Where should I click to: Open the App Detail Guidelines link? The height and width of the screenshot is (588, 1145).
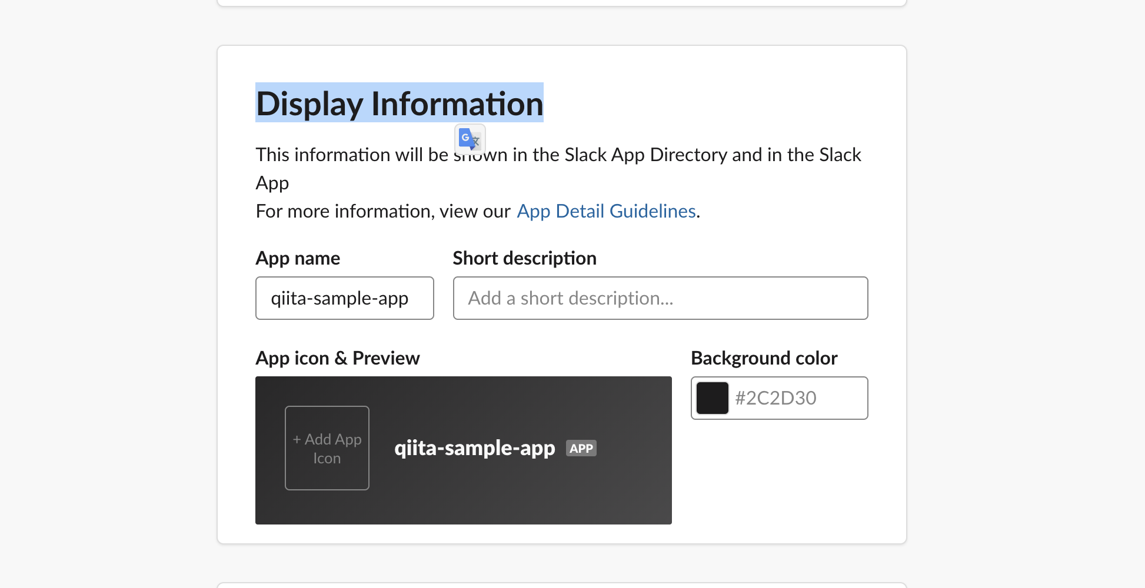tap(606, 211)
